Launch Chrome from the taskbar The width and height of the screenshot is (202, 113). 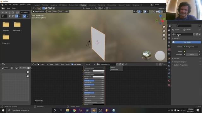pos(74,110)
